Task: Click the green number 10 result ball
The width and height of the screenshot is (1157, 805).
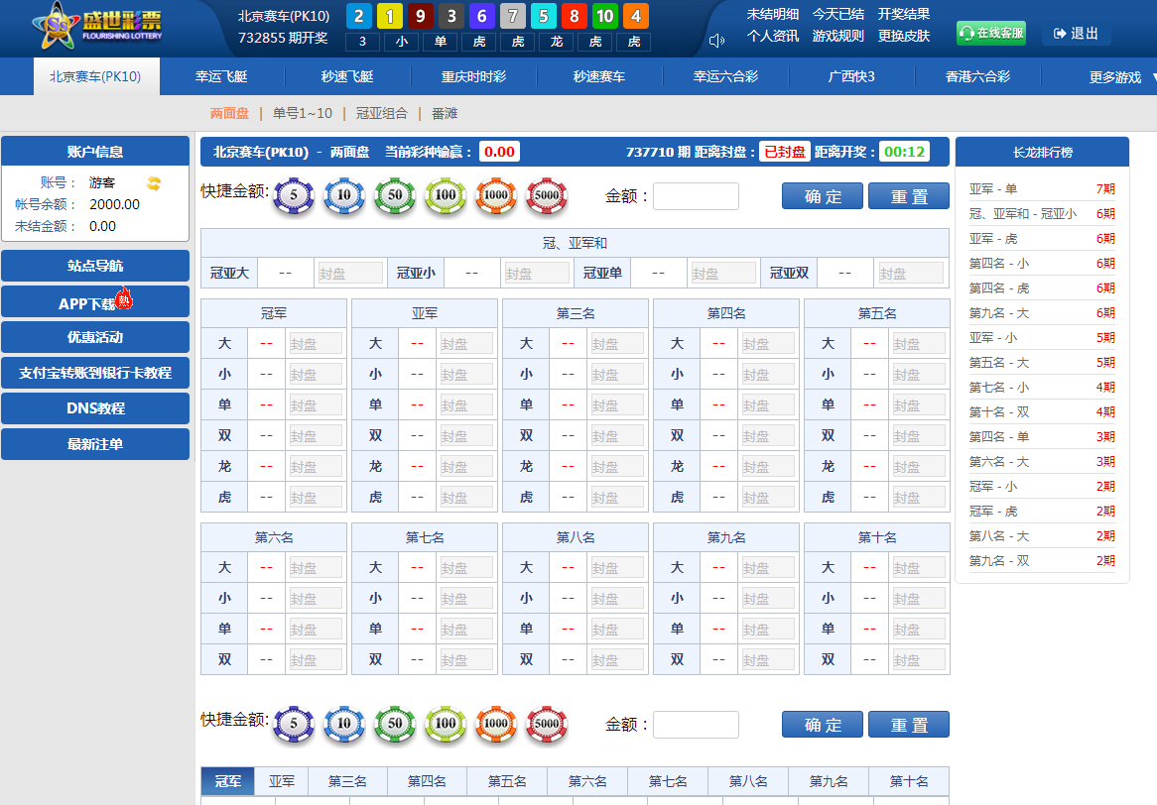Action: click(x=605, y=16)
